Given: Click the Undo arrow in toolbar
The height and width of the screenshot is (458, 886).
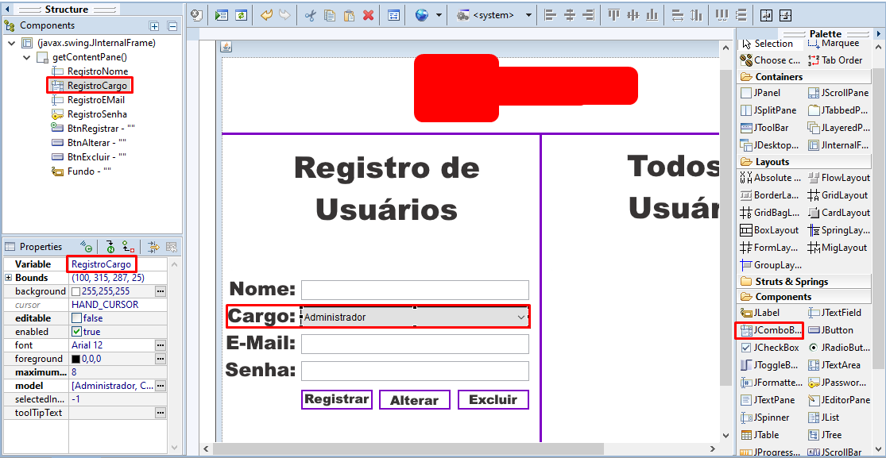Looking at the screenshot, I should pos(266,15).
